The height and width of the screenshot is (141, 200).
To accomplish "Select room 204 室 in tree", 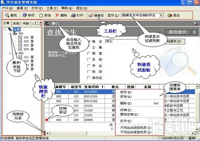I will [28, 49].
